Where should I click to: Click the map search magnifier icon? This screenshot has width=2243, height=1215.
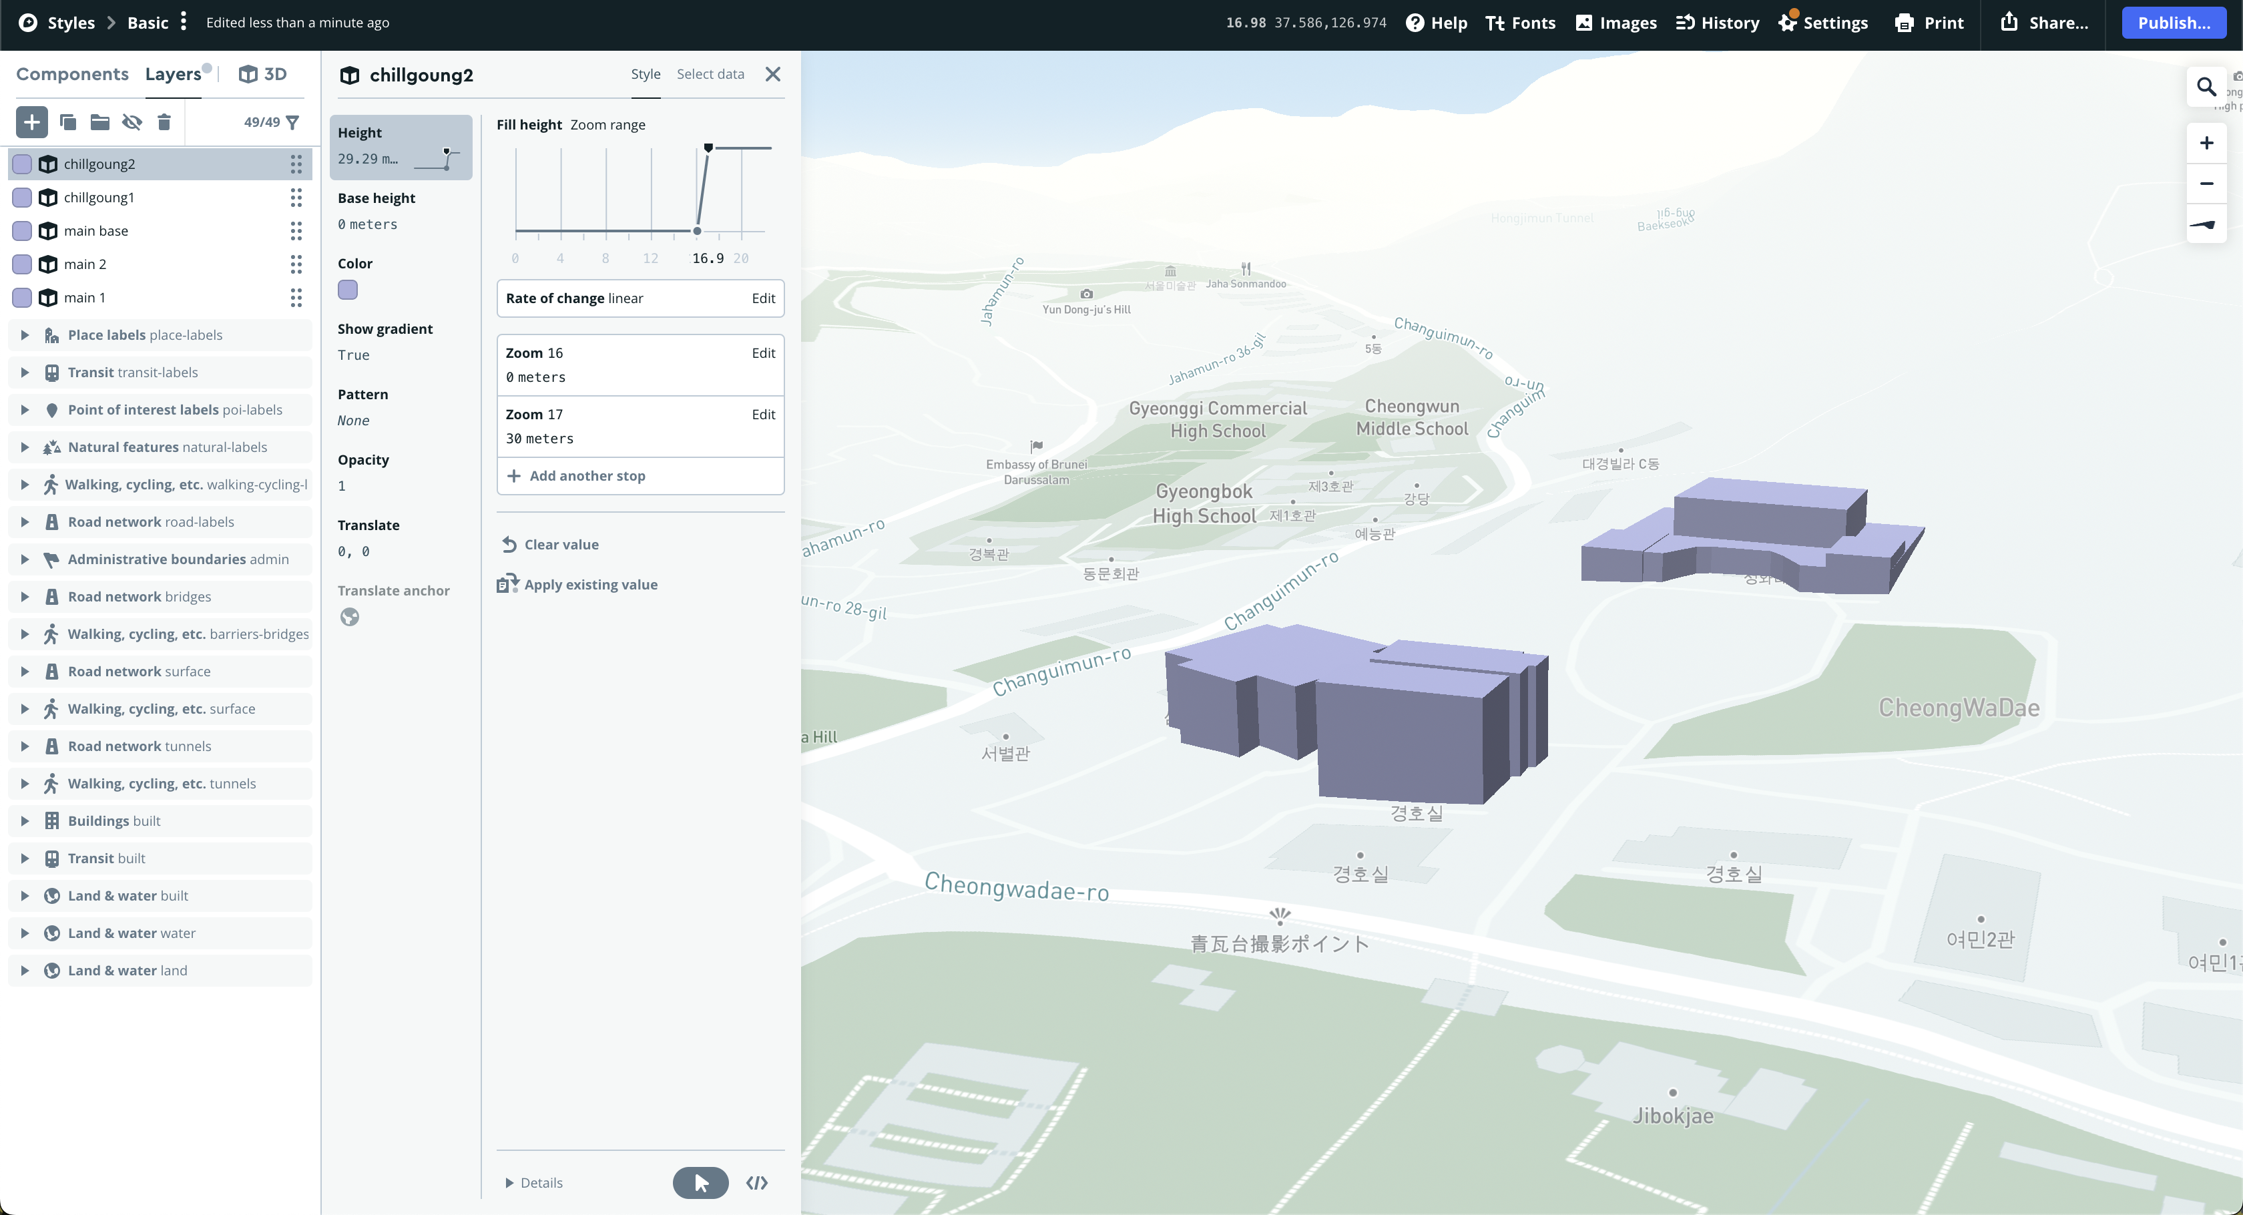point(2206,87)
